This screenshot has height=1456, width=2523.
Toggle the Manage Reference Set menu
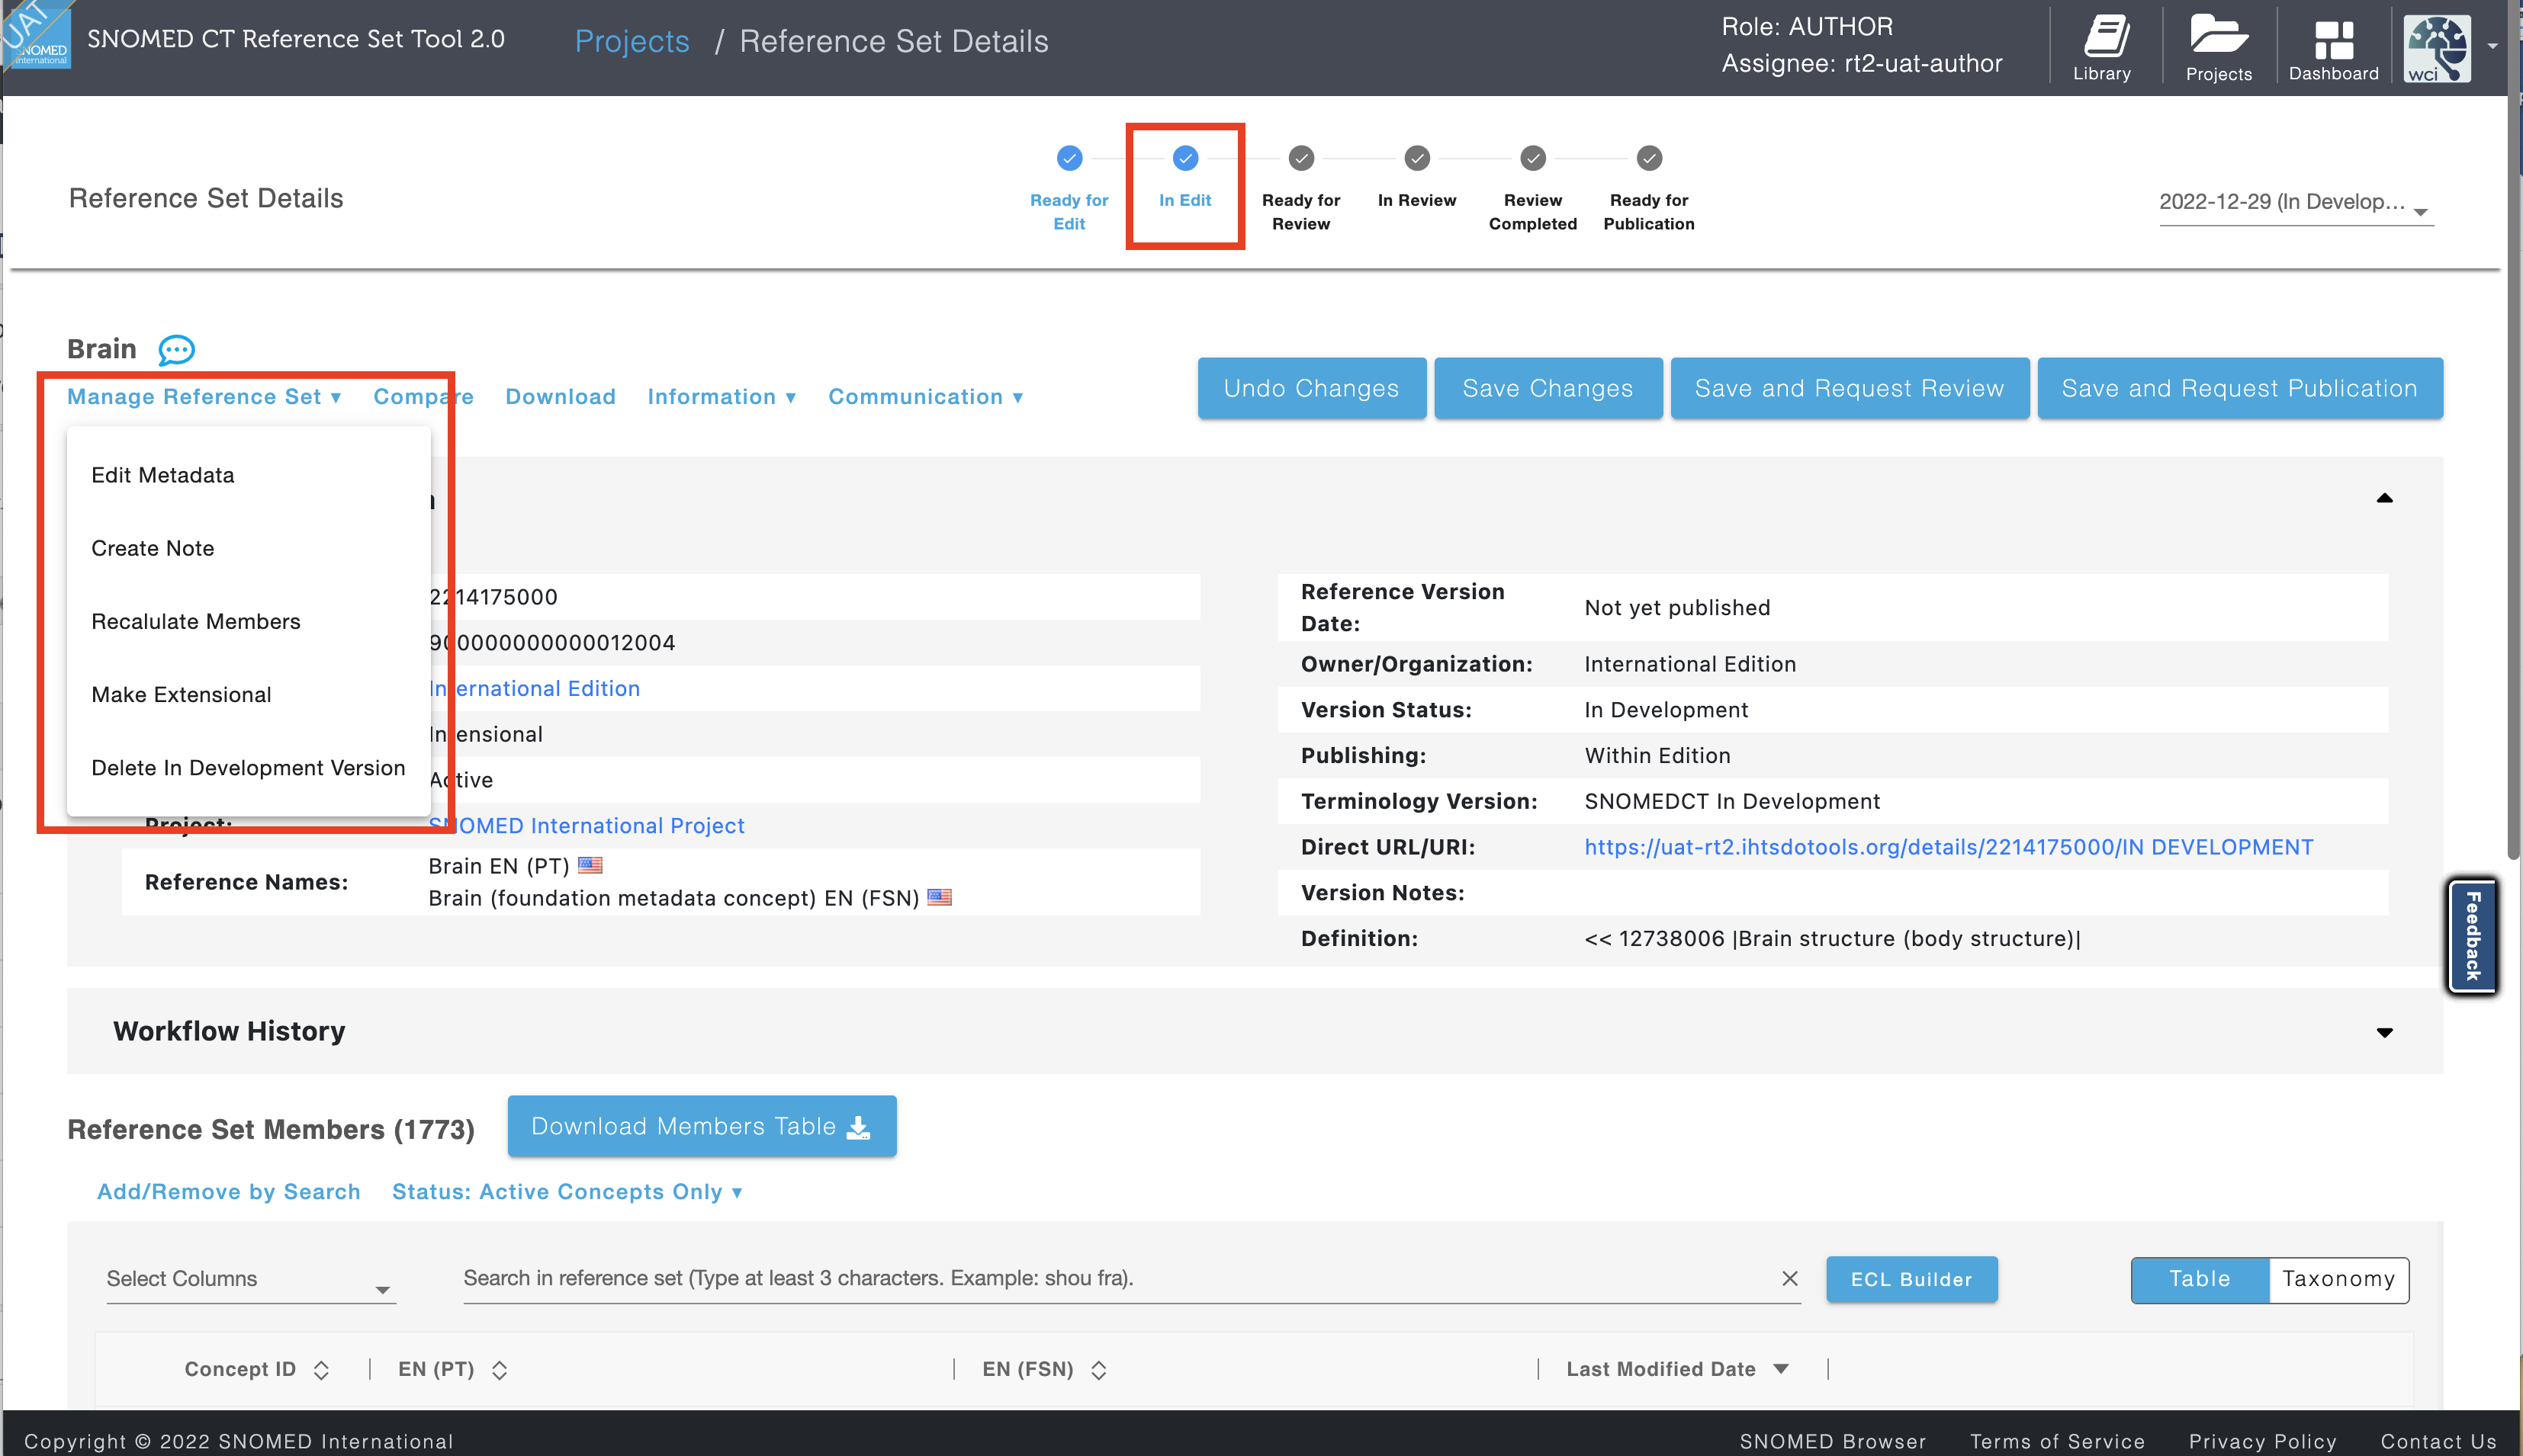click(204, 397)
